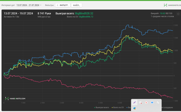The height and width of the screenshot is (112, 181).
Task: Click the 'Интервал дат:' label
Action: pos(8,5)
